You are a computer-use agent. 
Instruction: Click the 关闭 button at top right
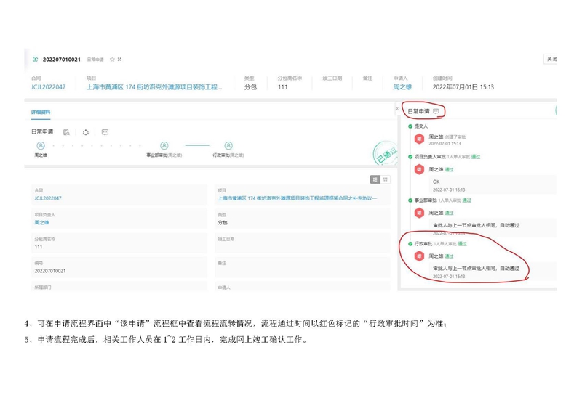pyautogui.click(x=551, y=60)
